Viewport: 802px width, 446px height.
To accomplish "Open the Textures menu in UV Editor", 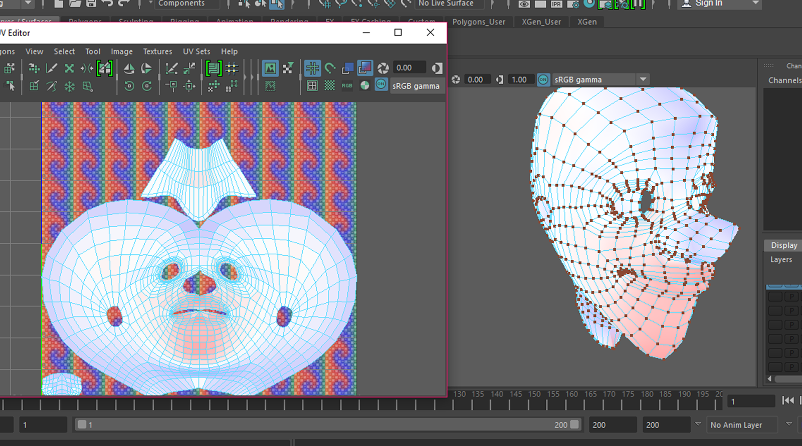I will coord(157,52).
